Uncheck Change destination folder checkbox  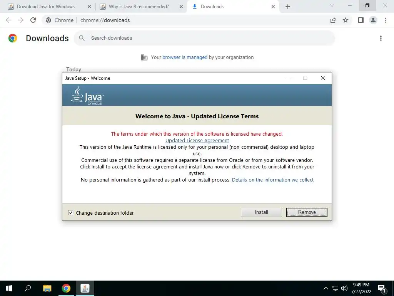click(71, 213)
